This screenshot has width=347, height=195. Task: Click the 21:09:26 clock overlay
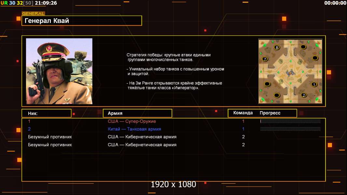(46, 3)
